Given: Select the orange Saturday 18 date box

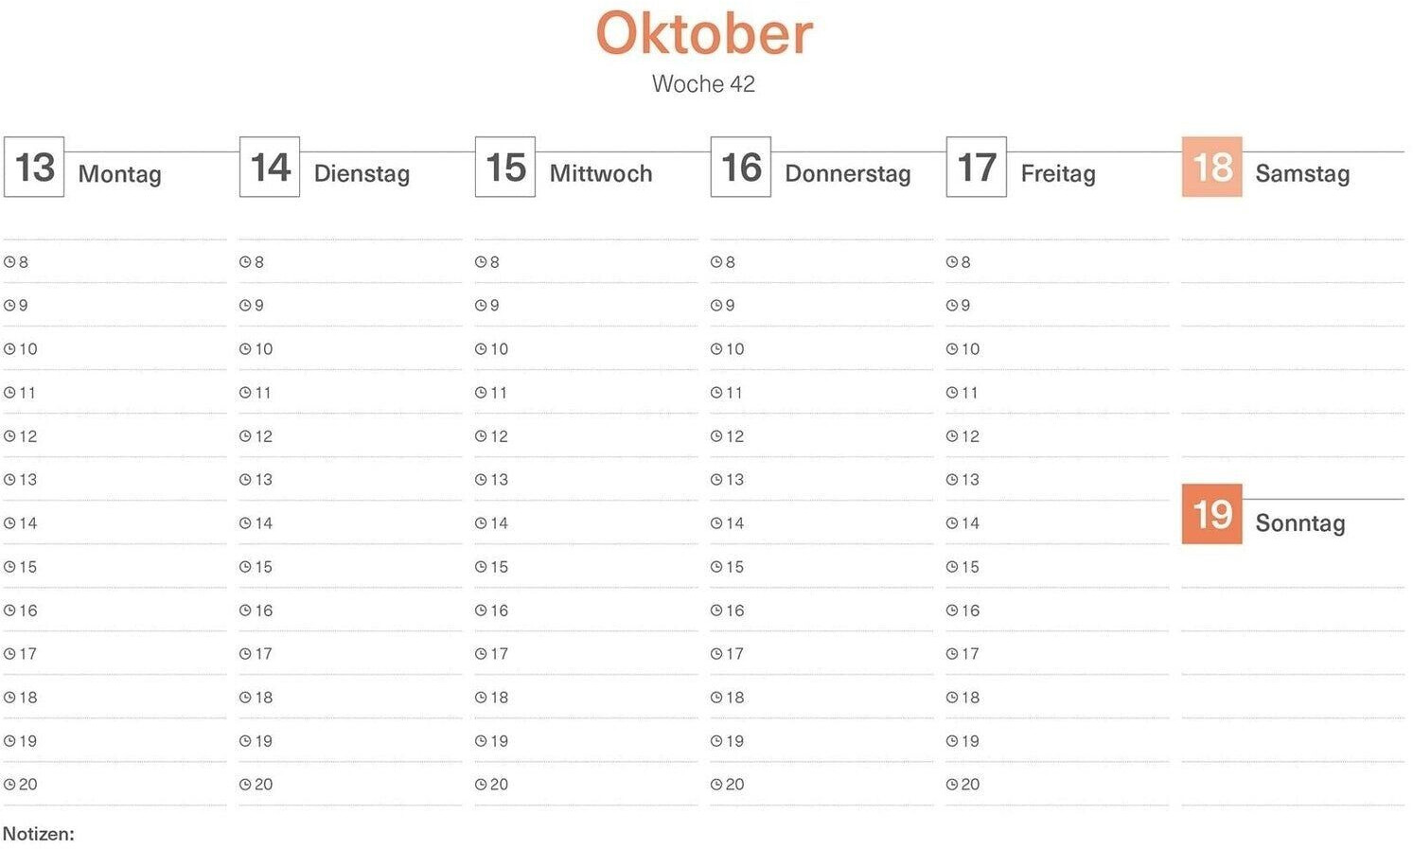Looking at the screenshot, I should [1211, 168].
